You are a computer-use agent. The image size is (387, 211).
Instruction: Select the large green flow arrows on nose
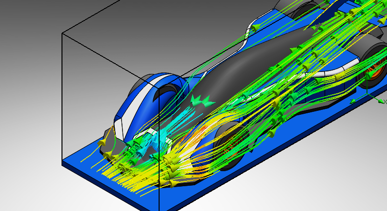pyautogui.click(x=203, y=101)
